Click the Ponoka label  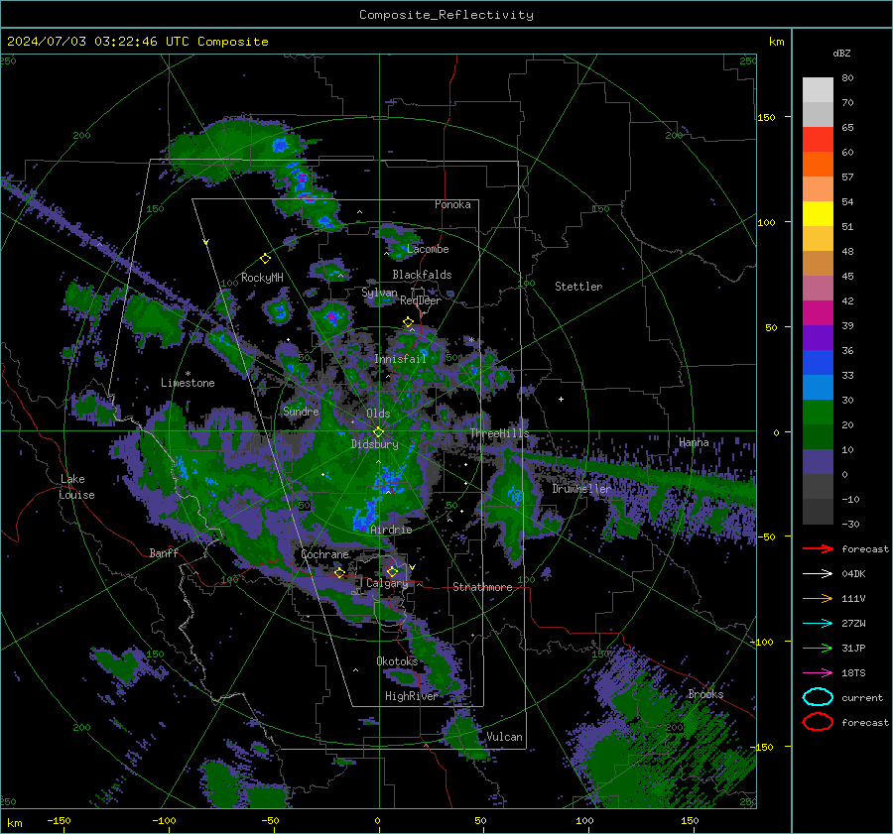coord(452,205)
